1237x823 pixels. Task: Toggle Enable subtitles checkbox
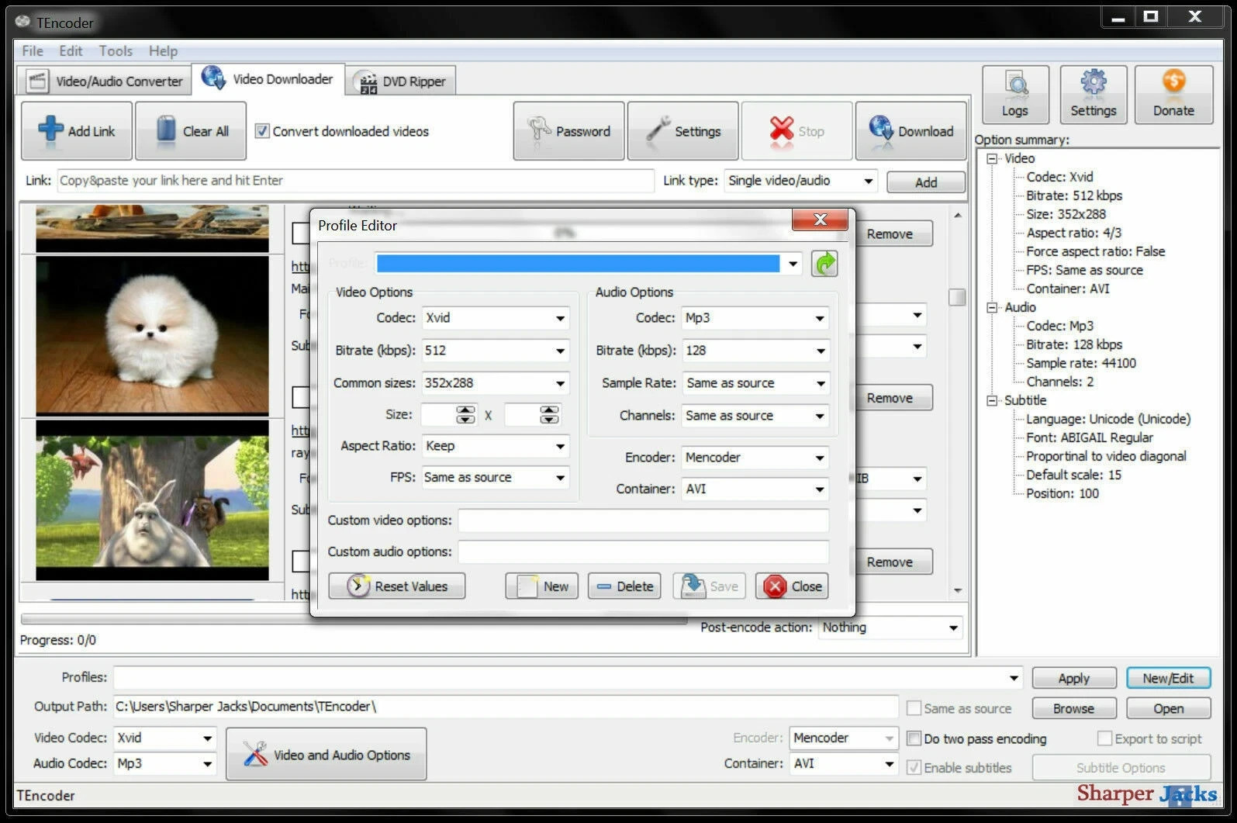click(914, 767)
